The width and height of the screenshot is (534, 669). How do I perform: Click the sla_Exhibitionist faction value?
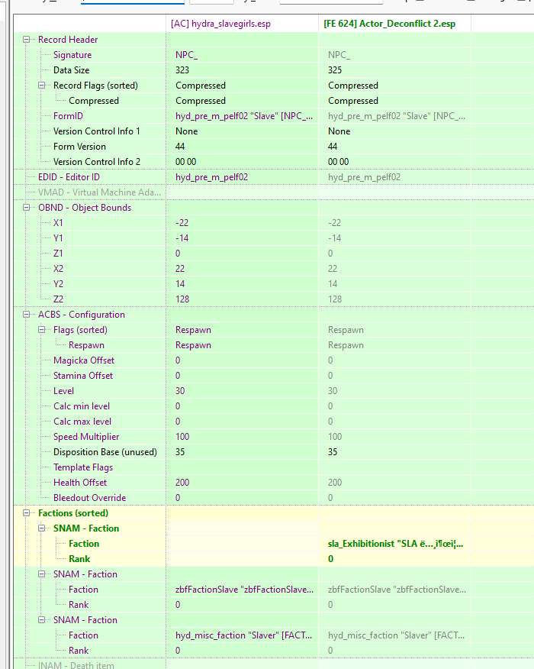pyautogui.click(x=395, y=544)
